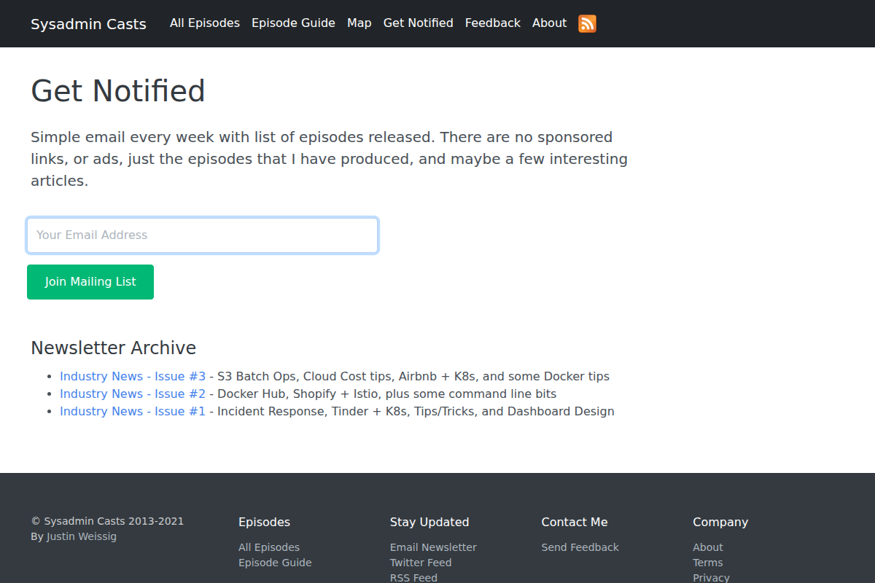Go to All Episodes in navbar
Viewport: 875px width, 583px height.
point(205,23)
